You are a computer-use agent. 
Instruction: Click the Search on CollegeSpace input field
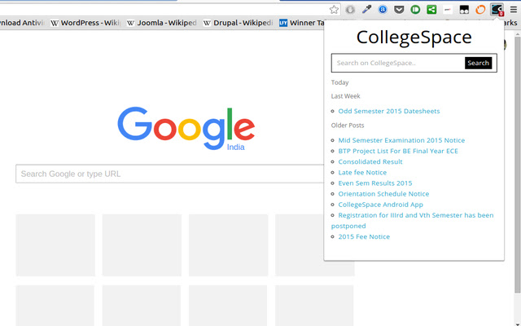pyautogui.click(x=398, y=63)
